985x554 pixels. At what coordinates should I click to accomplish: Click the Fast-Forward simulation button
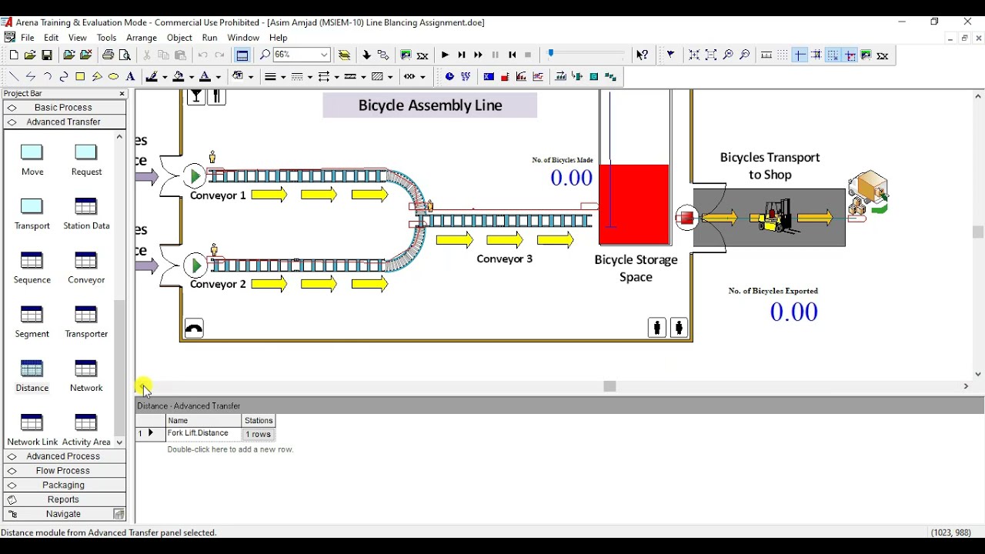click(x=478, y=55)
